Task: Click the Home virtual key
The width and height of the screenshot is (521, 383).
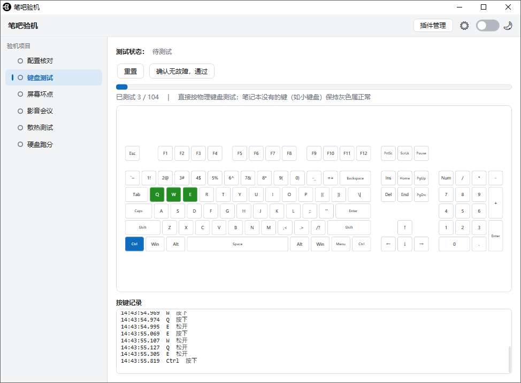Action: (x=405, y=178)
